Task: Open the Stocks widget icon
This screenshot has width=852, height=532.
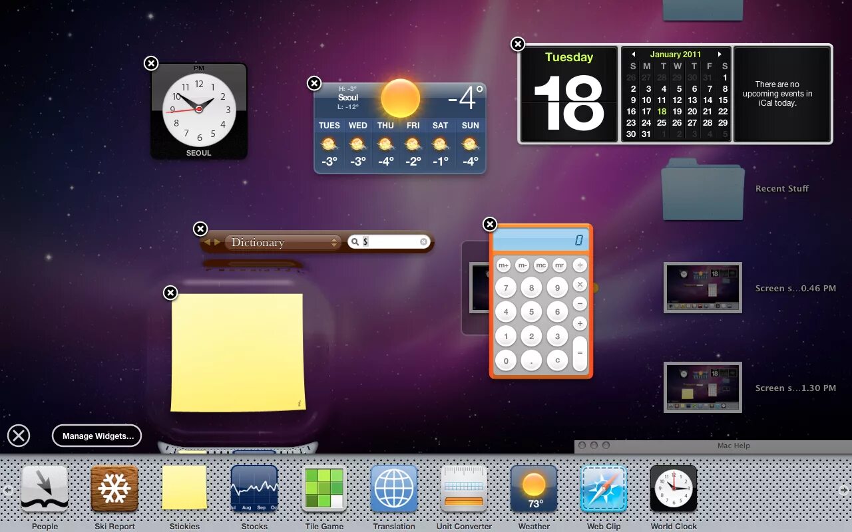Action: point(254,489)
